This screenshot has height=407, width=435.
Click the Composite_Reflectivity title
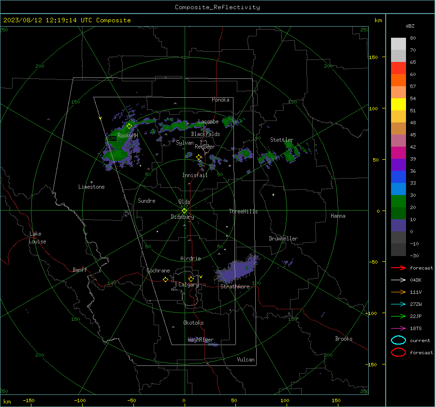coord(217,7)
